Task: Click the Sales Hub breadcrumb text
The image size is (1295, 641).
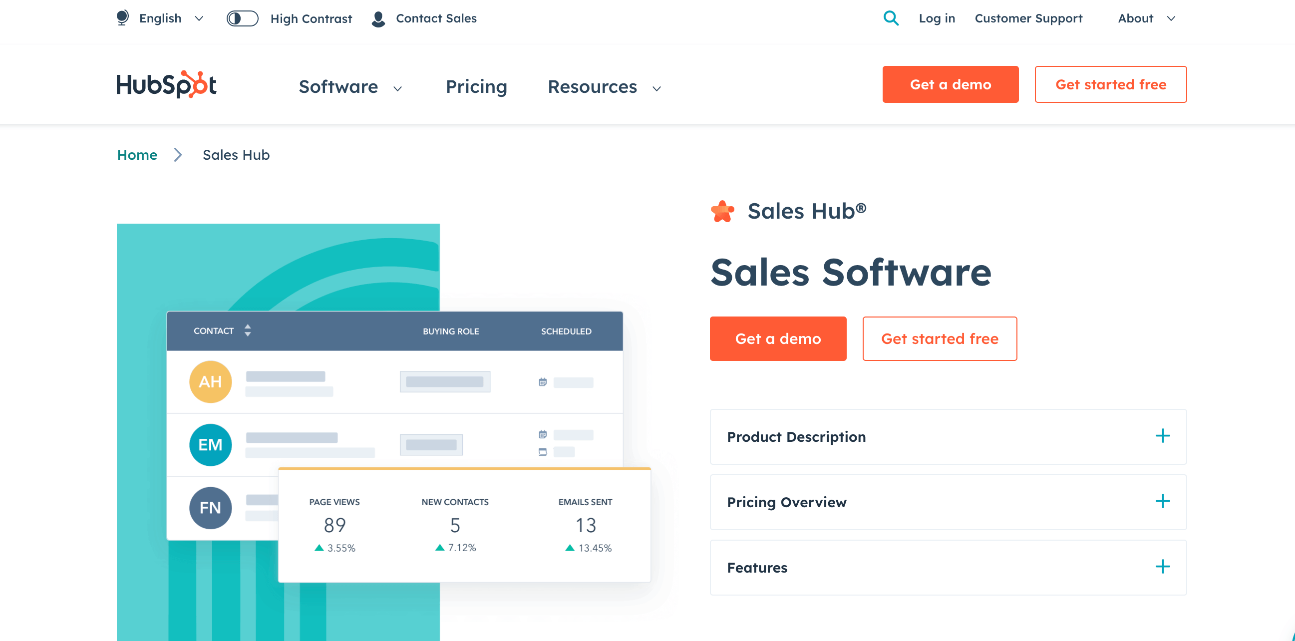Action: coord(236,155)
